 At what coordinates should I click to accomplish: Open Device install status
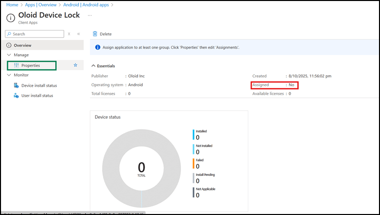pos(39,86)
